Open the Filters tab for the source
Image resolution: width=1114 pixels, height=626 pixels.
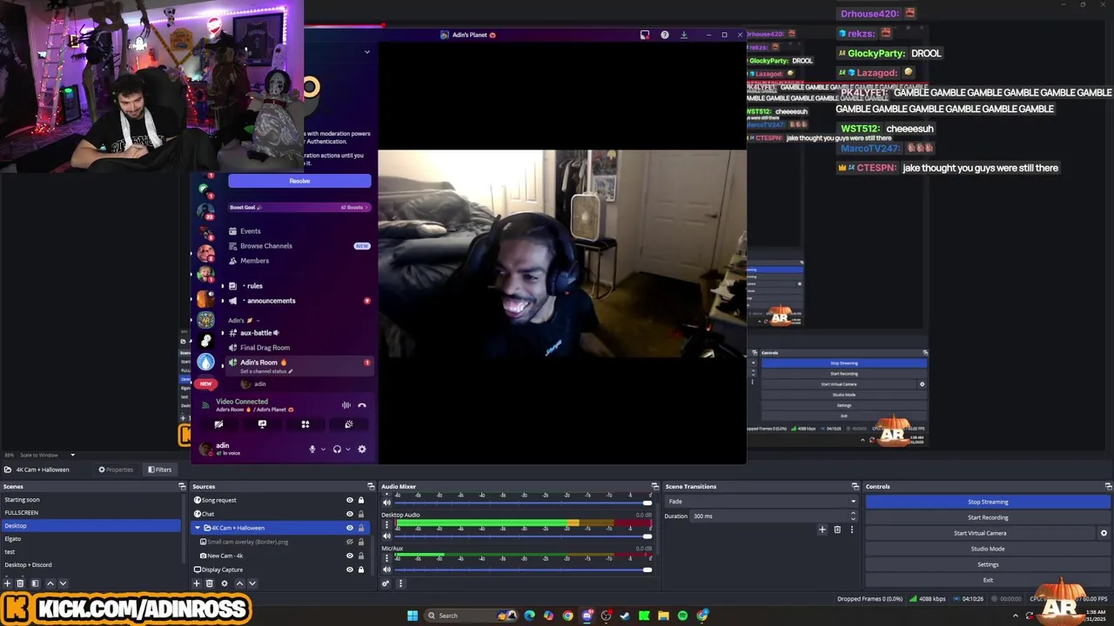159,469
